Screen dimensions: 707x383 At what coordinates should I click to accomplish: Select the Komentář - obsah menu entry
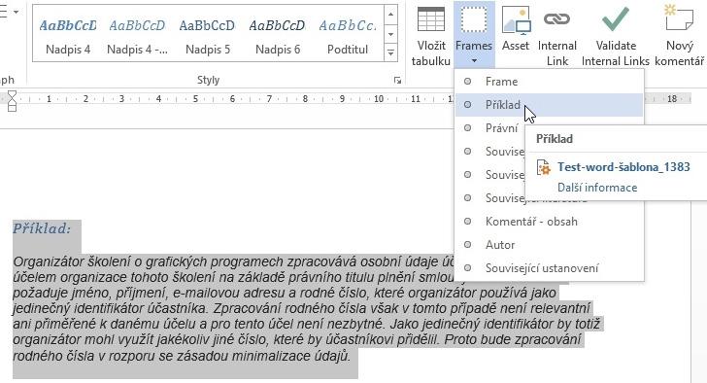[x=550, y=222]
